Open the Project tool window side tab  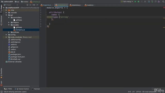point(1,9)
